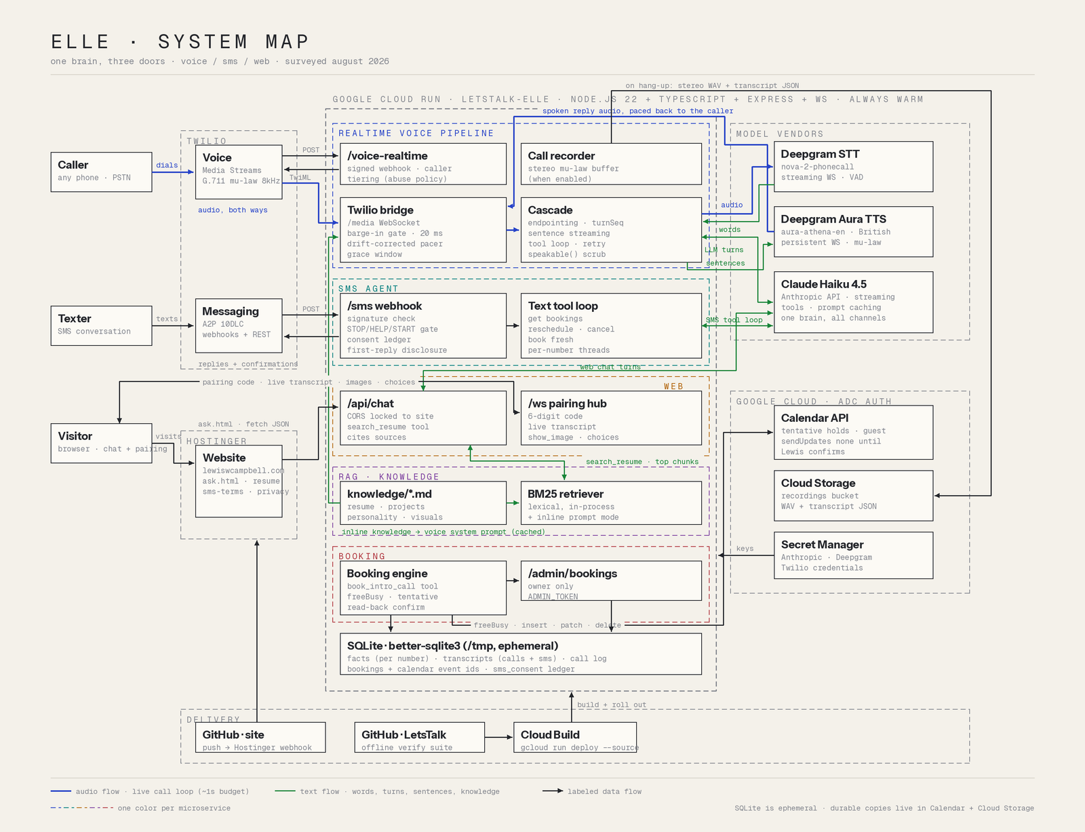Viewport: 1085px width, 832px height.
Task: Select the Texter box
Action: point(101,326)
